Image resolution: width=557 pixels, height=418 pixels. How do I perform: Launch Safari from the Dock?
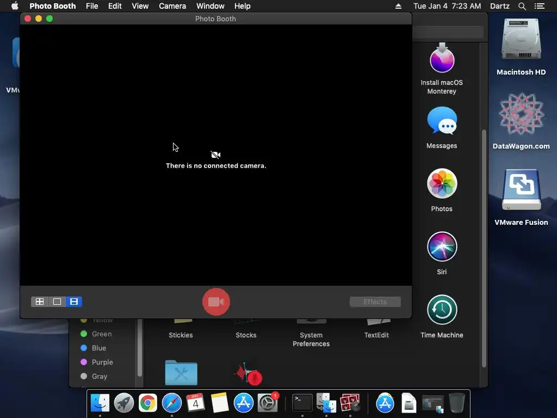click(x=171, y=403)
